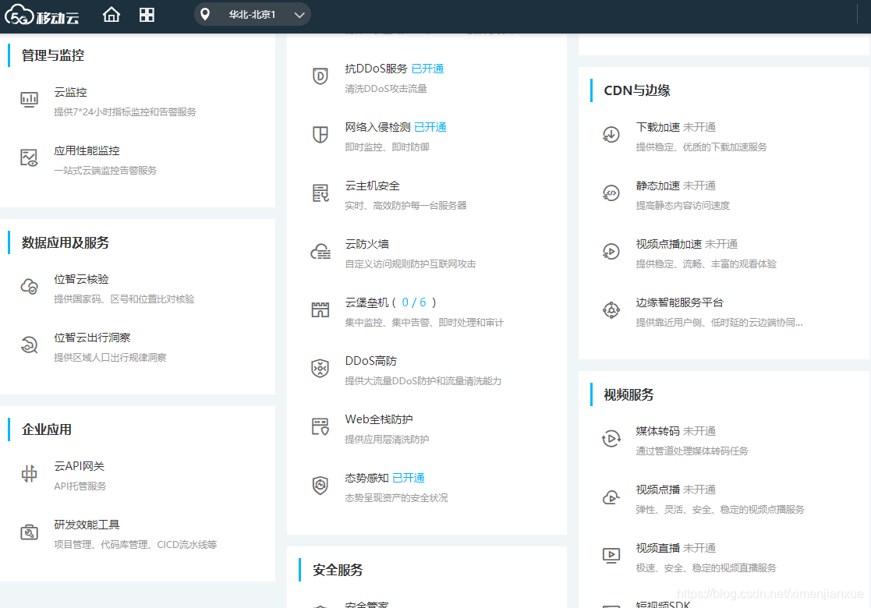Click the 云API网关 icon
The height and width of the screenshot is (608, 871).
point(29,474)
